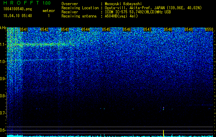This screenshot has height=137, width=216.
Task: Click the Receiving Location field label
Action: coord(80,8)
